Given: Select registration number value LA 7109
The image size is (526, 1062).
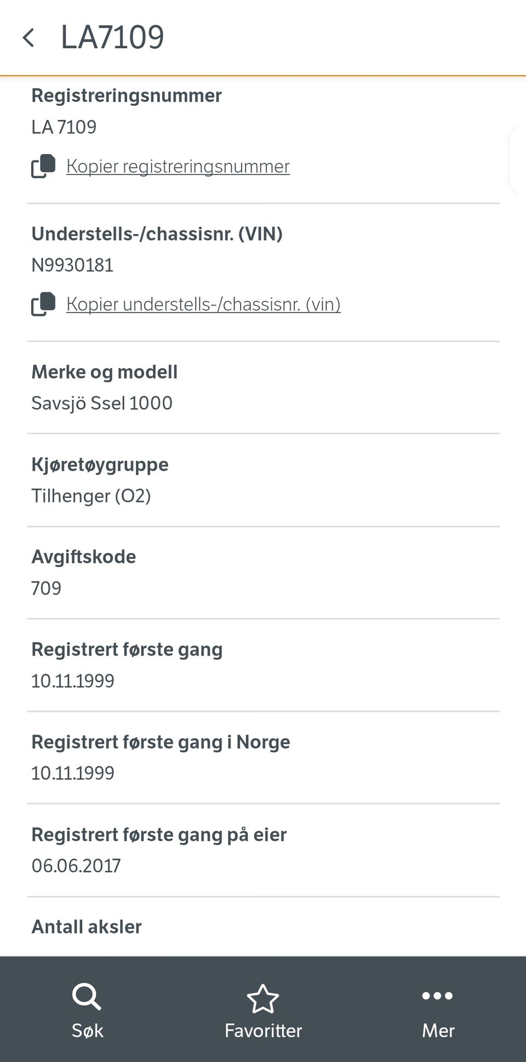Looking at the screenshot, I should (x=64, y=127).
